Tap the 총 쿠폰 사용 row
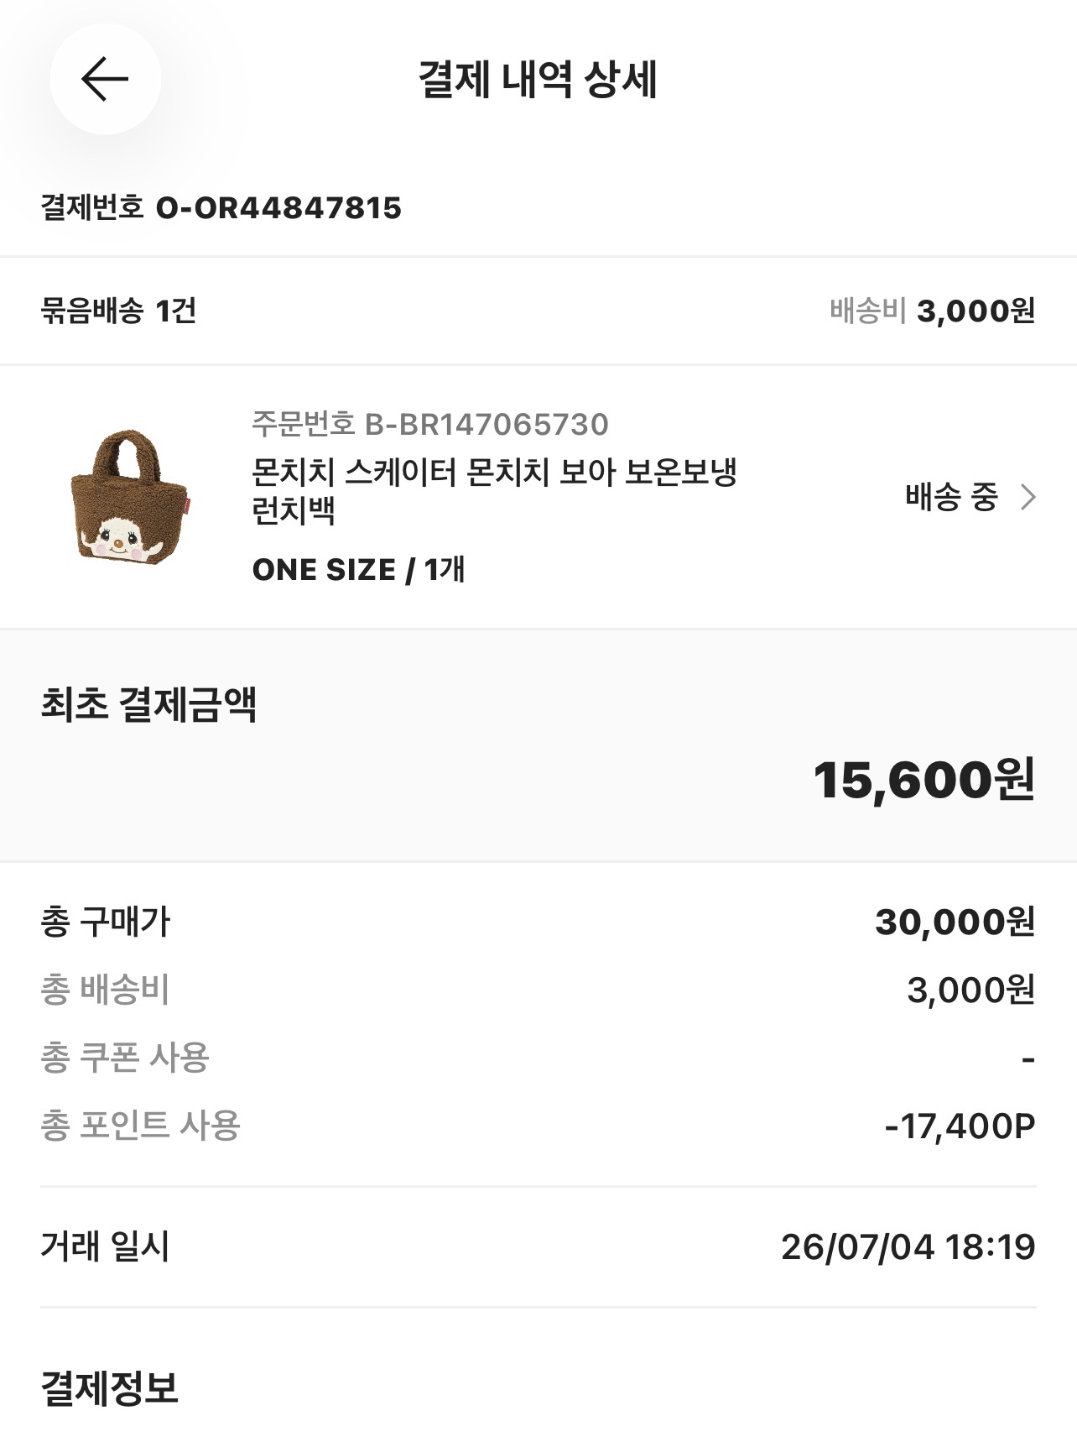The width and height of the screenshot is (1077, 1437). click(538, 1058)
